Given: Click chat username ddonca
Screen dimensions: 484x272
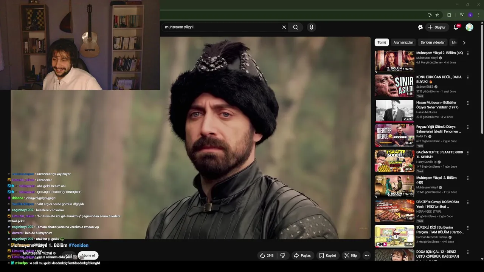Looking at the screenshot, I should [17, 198].
